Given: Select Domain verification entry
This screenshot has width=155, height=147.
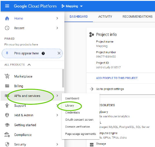Looking at the screenshot, I should 78,127.
